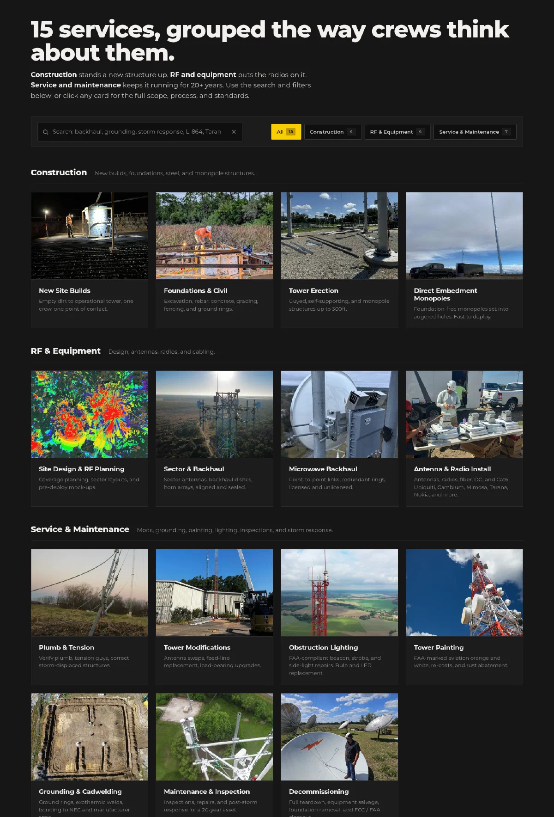Click Obstruction Lighting title
Screen dimensions: 554x817
[323, 648]
